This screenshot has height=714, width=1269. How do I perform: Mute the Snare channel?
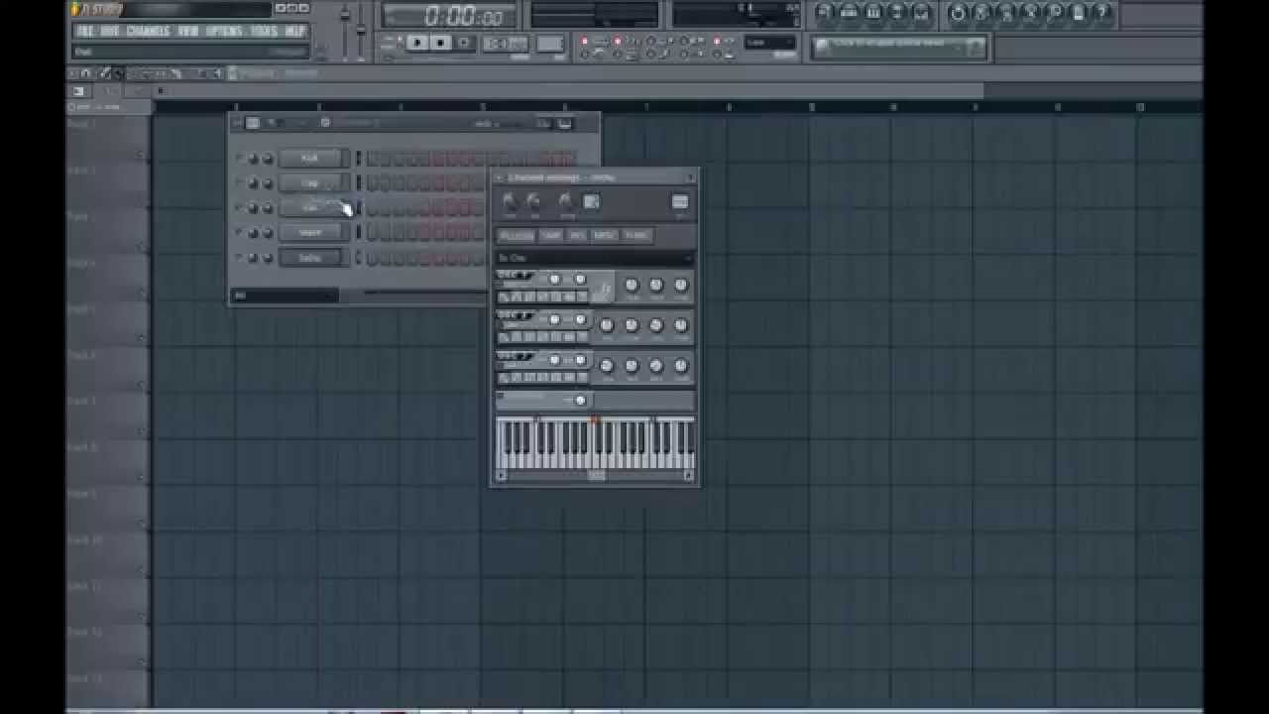[x=239, y=233]
